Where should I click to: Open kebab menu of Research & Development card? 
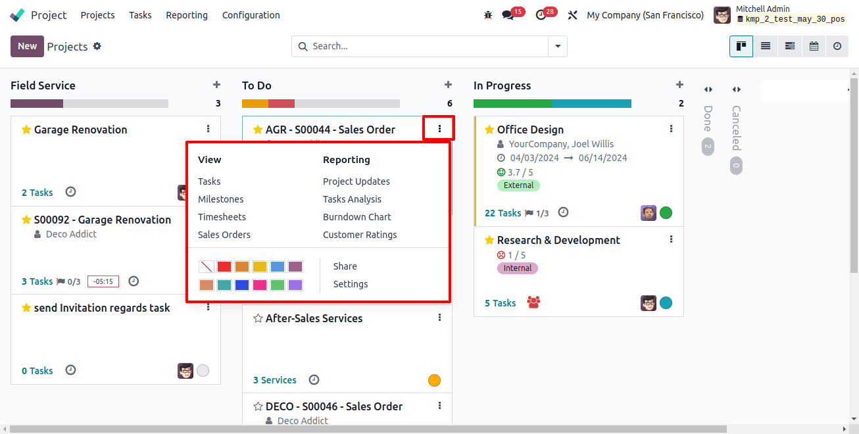pos(671,239)
